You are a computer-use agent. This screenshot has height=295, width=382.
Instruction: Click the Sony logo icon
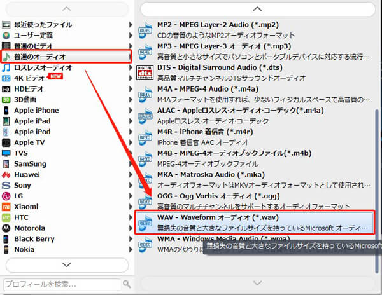tap(6, 185)
